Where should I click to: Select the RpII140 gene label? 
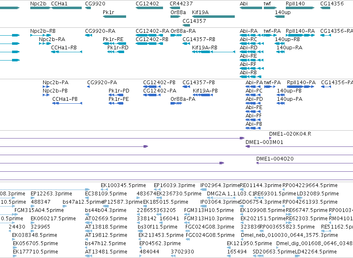tap(295, 4)
